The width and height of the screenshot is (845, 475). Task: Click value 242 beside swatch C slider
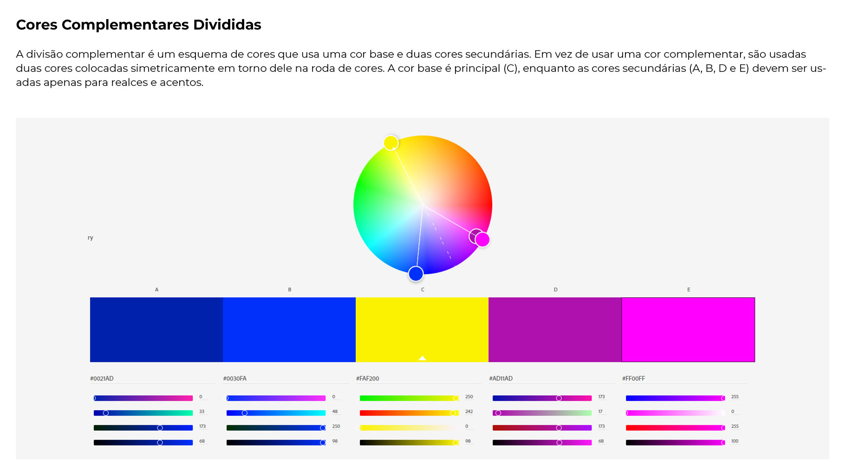469,411
